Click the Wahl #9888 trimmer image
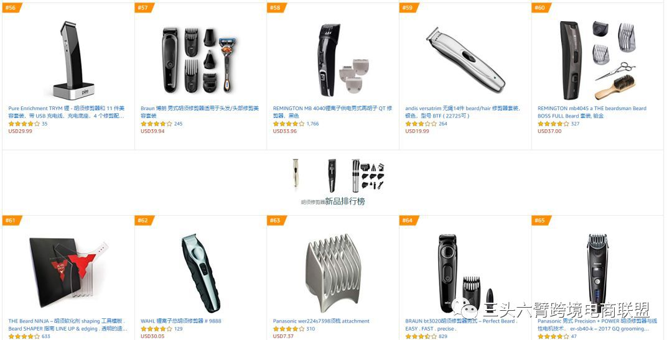This screenshot has width=672, height=340. pyautogui.click(x=201, y=273)
